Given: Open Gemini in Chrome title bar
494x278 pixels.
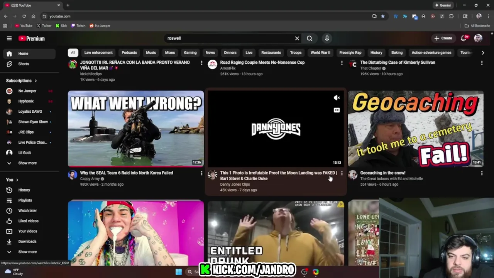Looking at the screenshot, I should (x=442, y=5).
